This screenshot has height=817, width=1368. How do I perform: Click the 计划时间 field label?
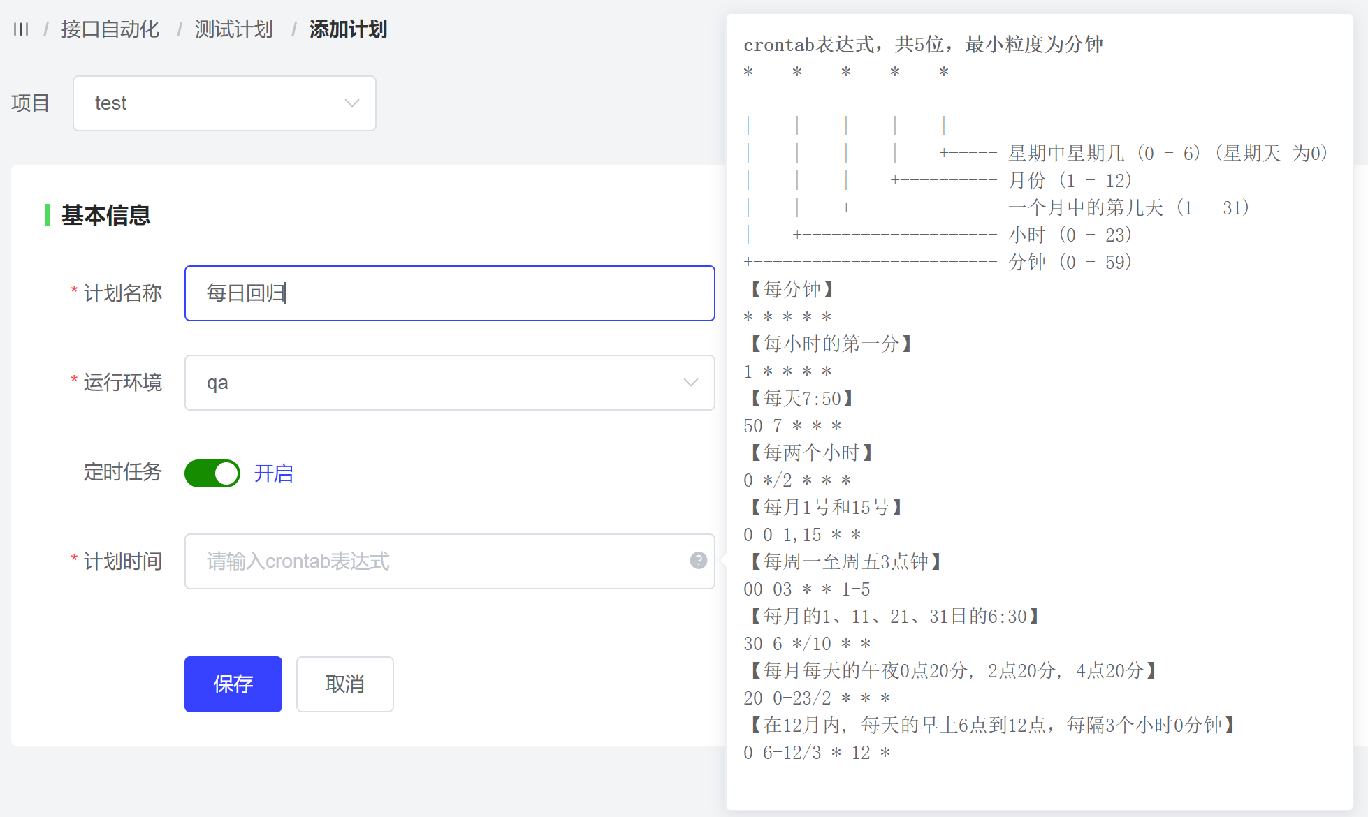122,561
